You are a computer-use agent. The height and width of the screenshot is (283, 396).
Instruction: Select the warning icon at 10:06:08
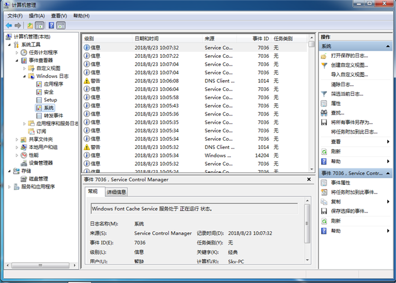pyautogui.click(x=86, y=81)
